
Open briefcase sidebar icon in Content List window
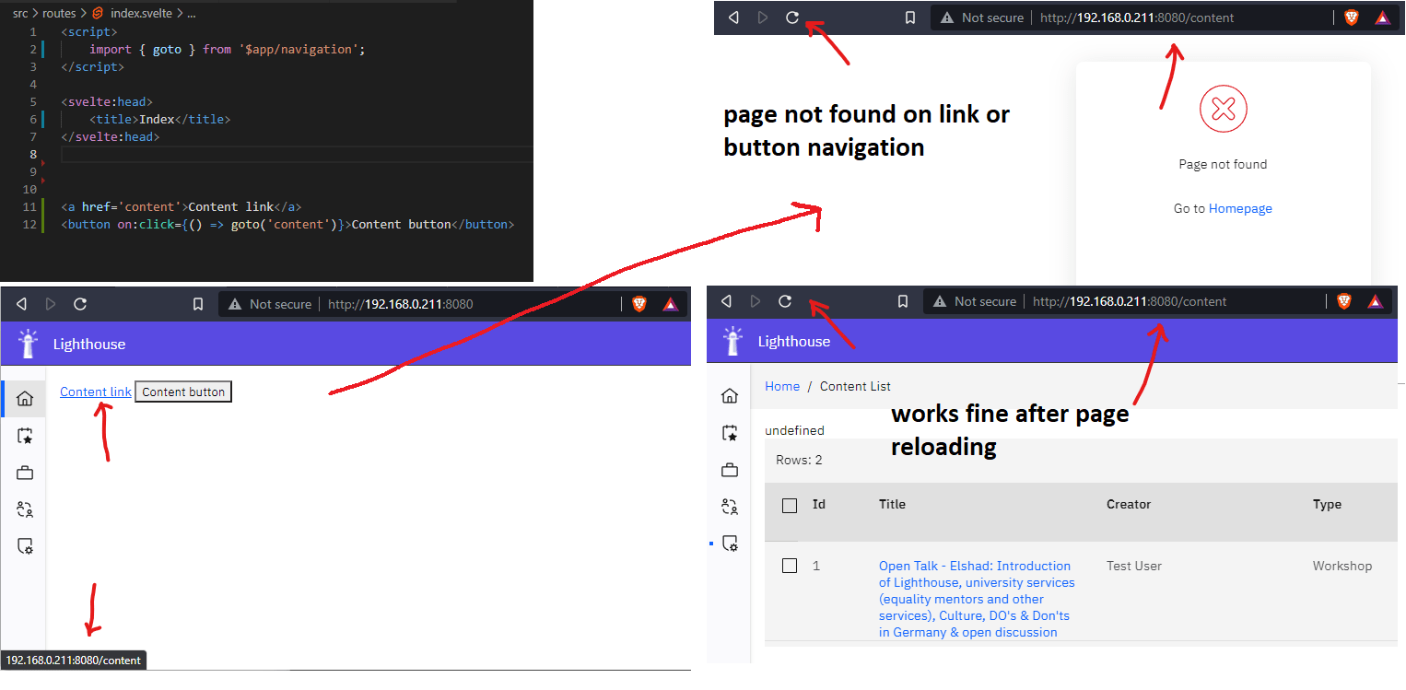[x=730, y=470]
